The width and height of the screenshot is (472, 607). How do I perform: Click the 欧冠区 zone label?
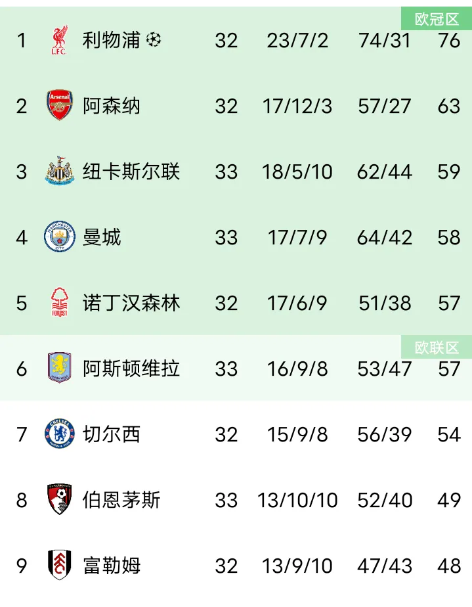[x=437, y=19]
